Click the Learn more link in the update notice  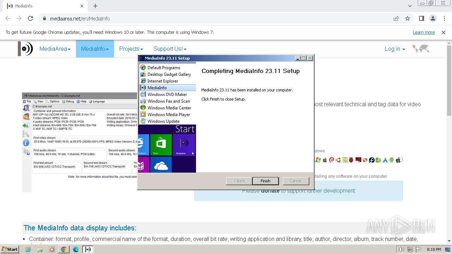[424, 32]
